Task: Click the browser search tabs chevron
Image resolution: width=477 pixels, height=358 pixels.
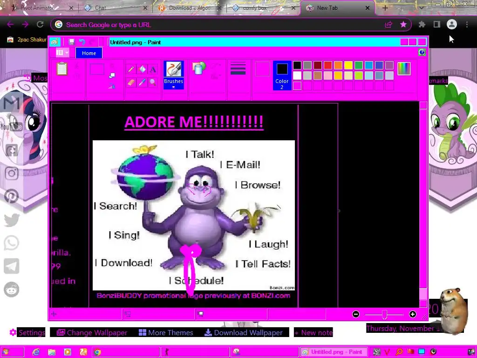Action: point(421,8)
